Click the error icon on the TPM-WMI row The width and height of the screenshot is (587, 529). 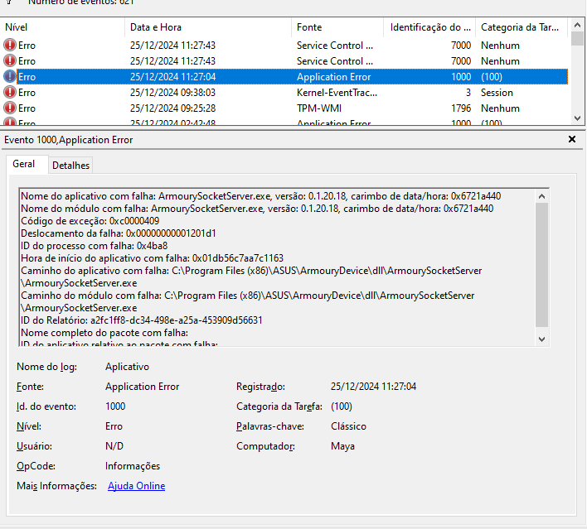(10, 108)
